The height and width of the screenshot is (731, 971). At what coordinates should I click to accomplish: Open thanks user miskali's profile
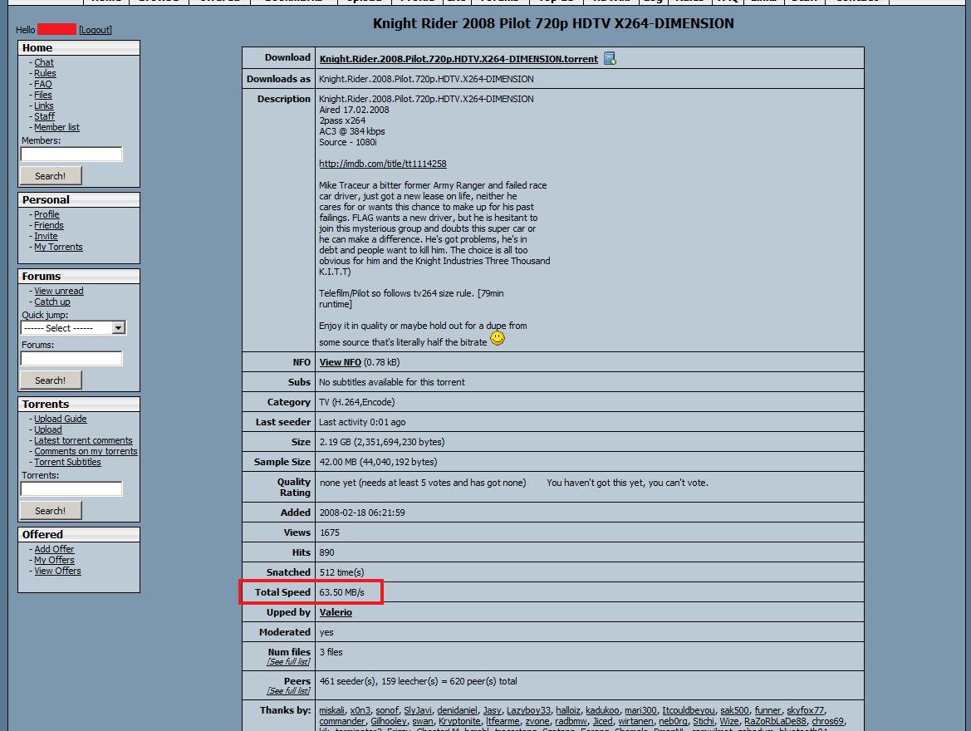[x=331, y=710]
